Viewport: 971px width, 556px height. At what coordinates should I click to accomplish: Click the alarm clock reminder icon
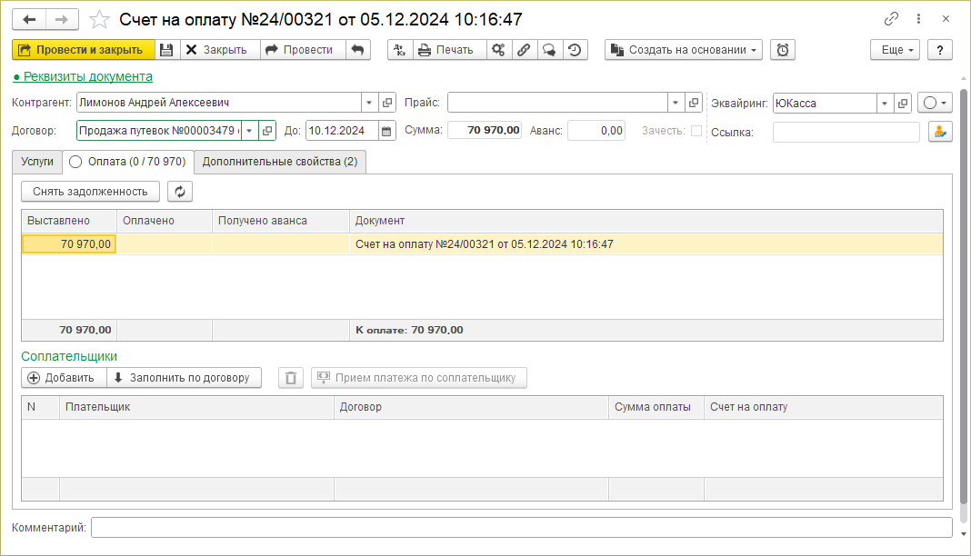tap(782, 50)
